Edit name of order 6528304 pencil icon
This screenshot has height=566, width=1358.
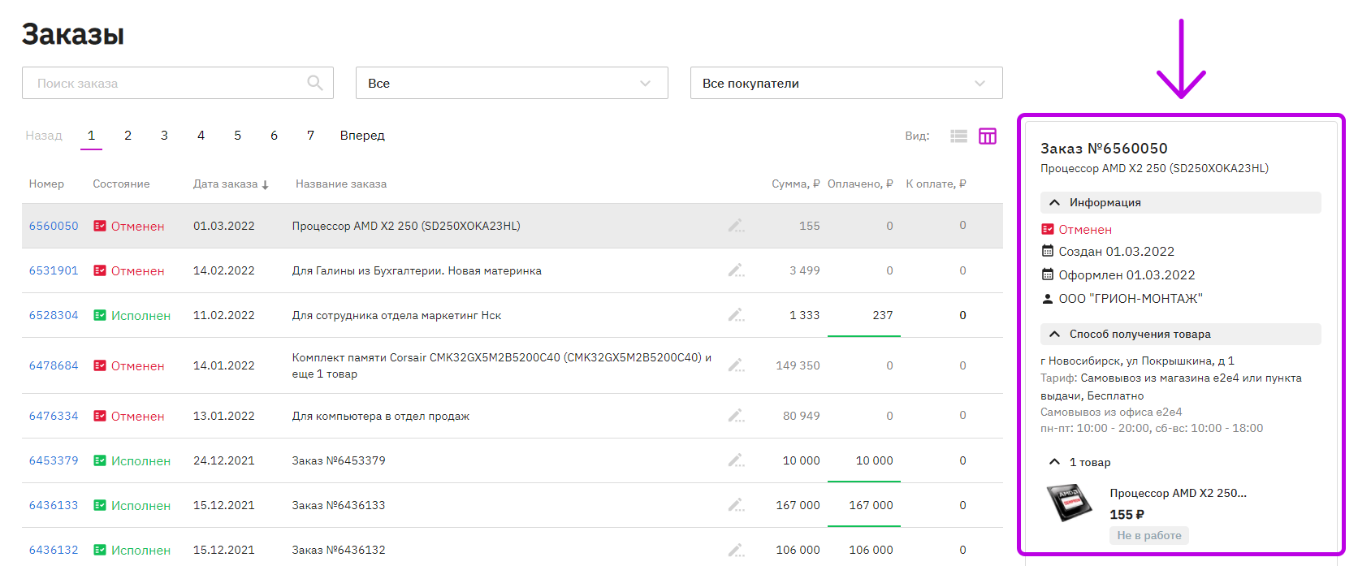[736, 315]
